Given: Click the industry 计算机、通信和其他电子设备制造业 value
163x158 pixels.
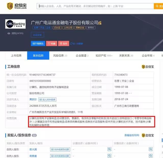Looking at the screenshot, I should pyautogui.click(x=49, y=87).
